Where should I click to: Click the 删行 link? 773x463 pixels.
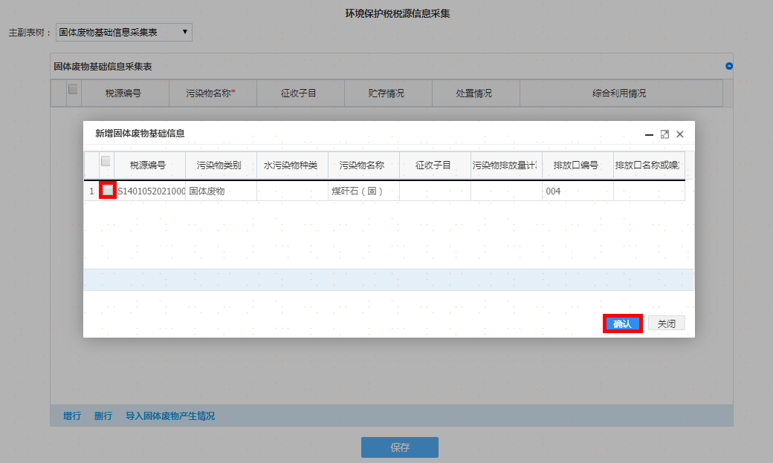pos(103,416)
